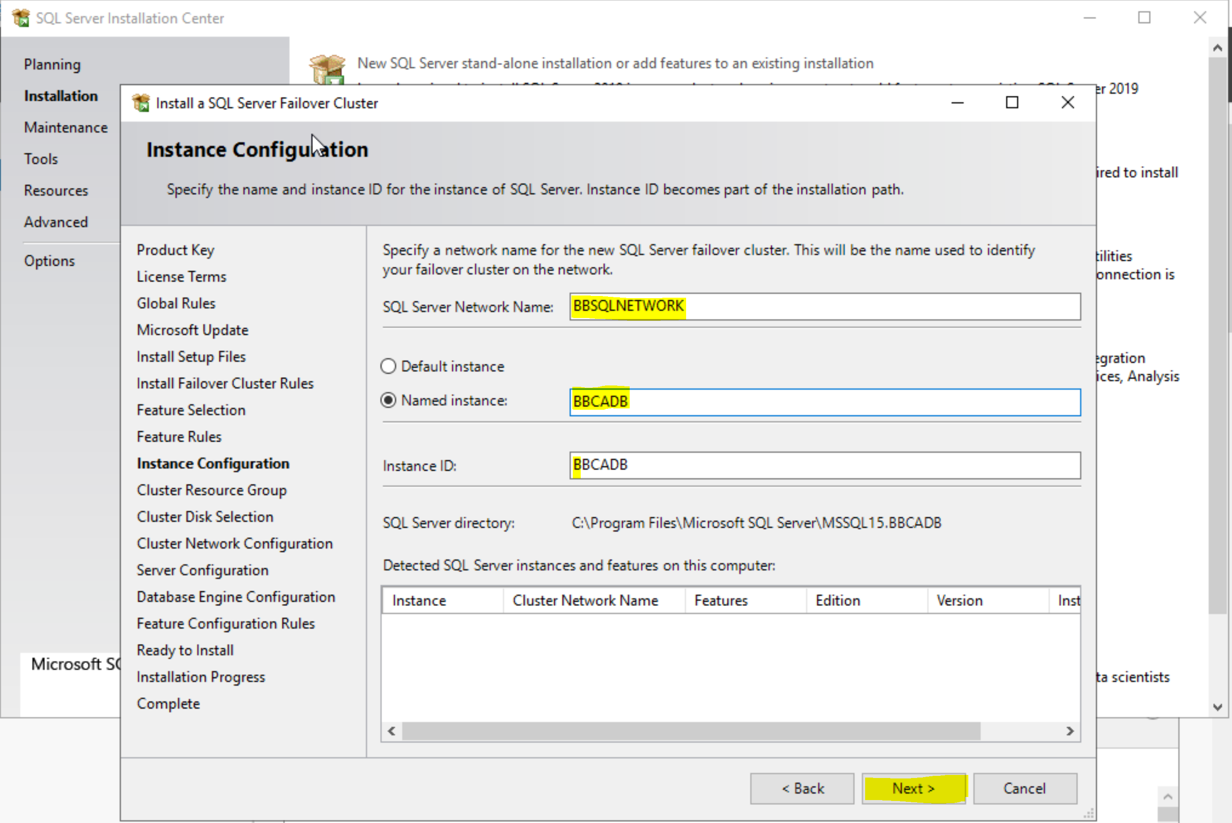Close the SQL Server Installation Center window
The width and height of the screenshot is (1232, 823).
1200,17
